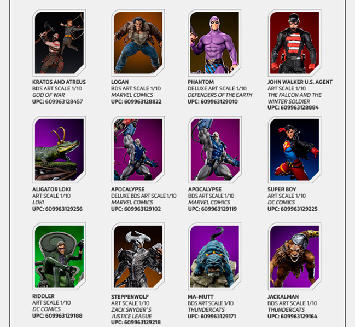Image resolution: width=355 pixels, height=327 pixels.
Task: Open the John Walker U.S. Agent picture
Action: coord(294,43)
